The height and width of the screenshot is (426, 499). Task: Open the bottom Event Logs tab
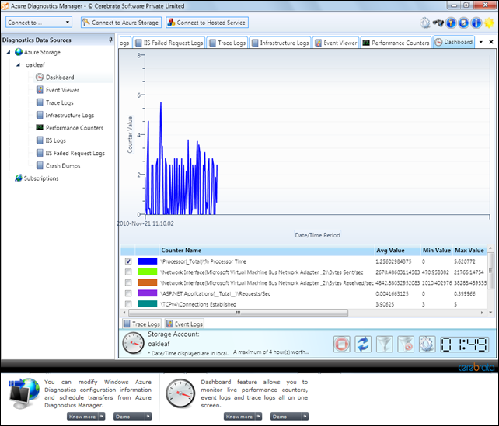(x=184, y=324)
